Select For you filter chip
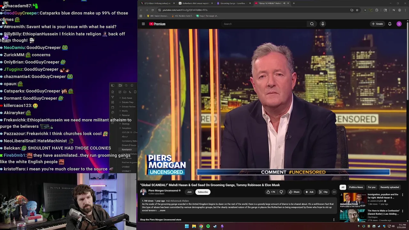The height and width of the screenshot is (230, 409). point(372,187)
